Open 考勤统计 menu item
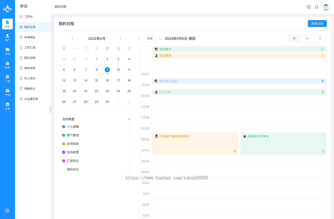The width and height of the screenshot is (334, 219). coord(33,89)
